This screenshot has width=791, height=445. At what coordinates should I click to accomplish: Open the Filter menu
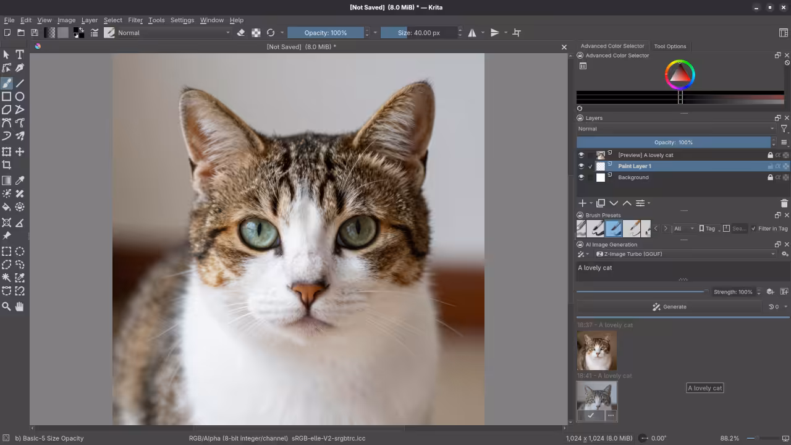(135, 20)
